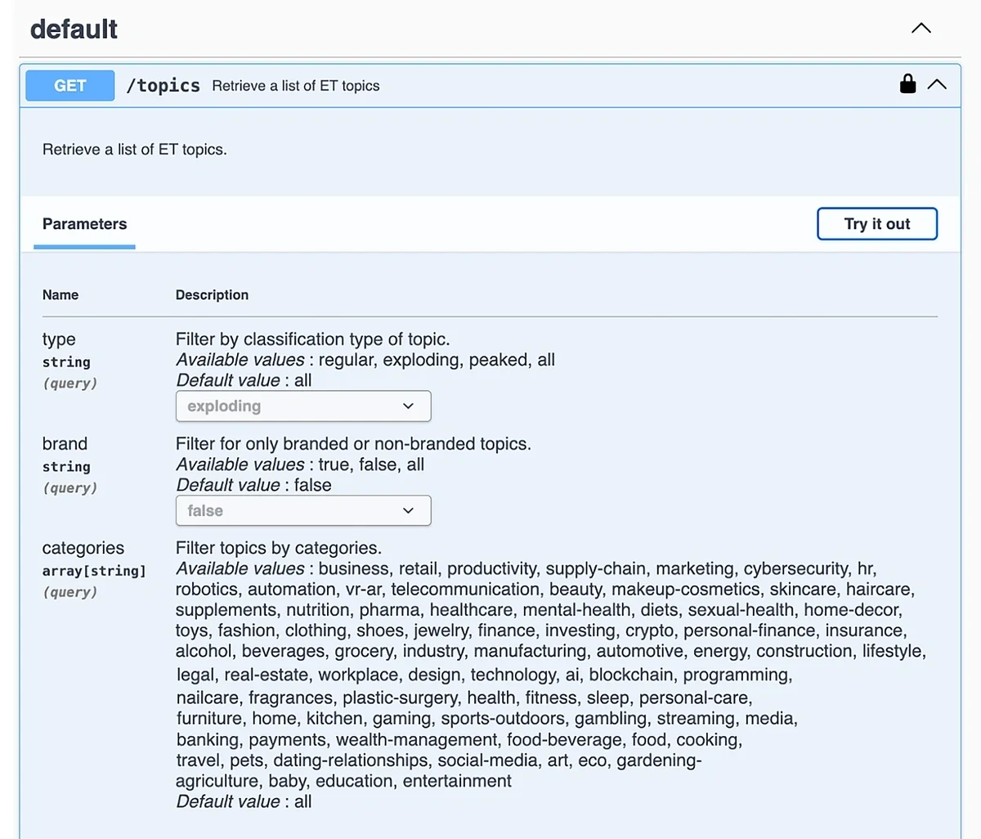Click the padlock authorization icon on the right

(x=907, y=83)
